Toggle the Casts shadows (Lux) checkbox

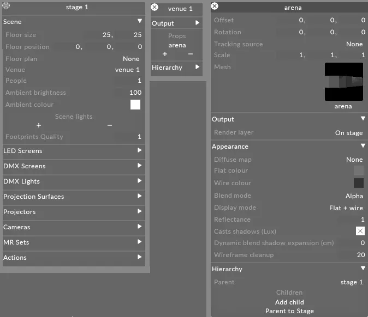pyautogui.click(x=360, y=231)
